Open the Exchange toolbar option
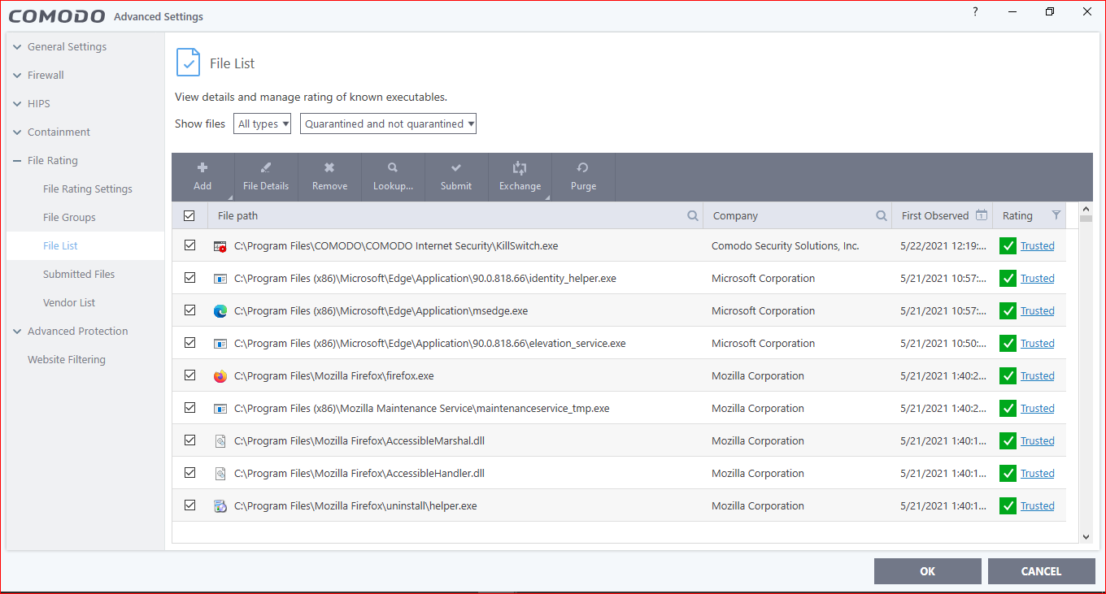The height and width of the screenshot is (594, 1106). (520, 176)
